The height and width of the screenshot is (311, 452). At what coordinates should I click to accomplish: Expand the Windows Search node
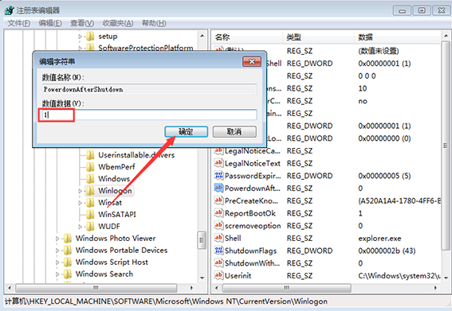[57, 274]
